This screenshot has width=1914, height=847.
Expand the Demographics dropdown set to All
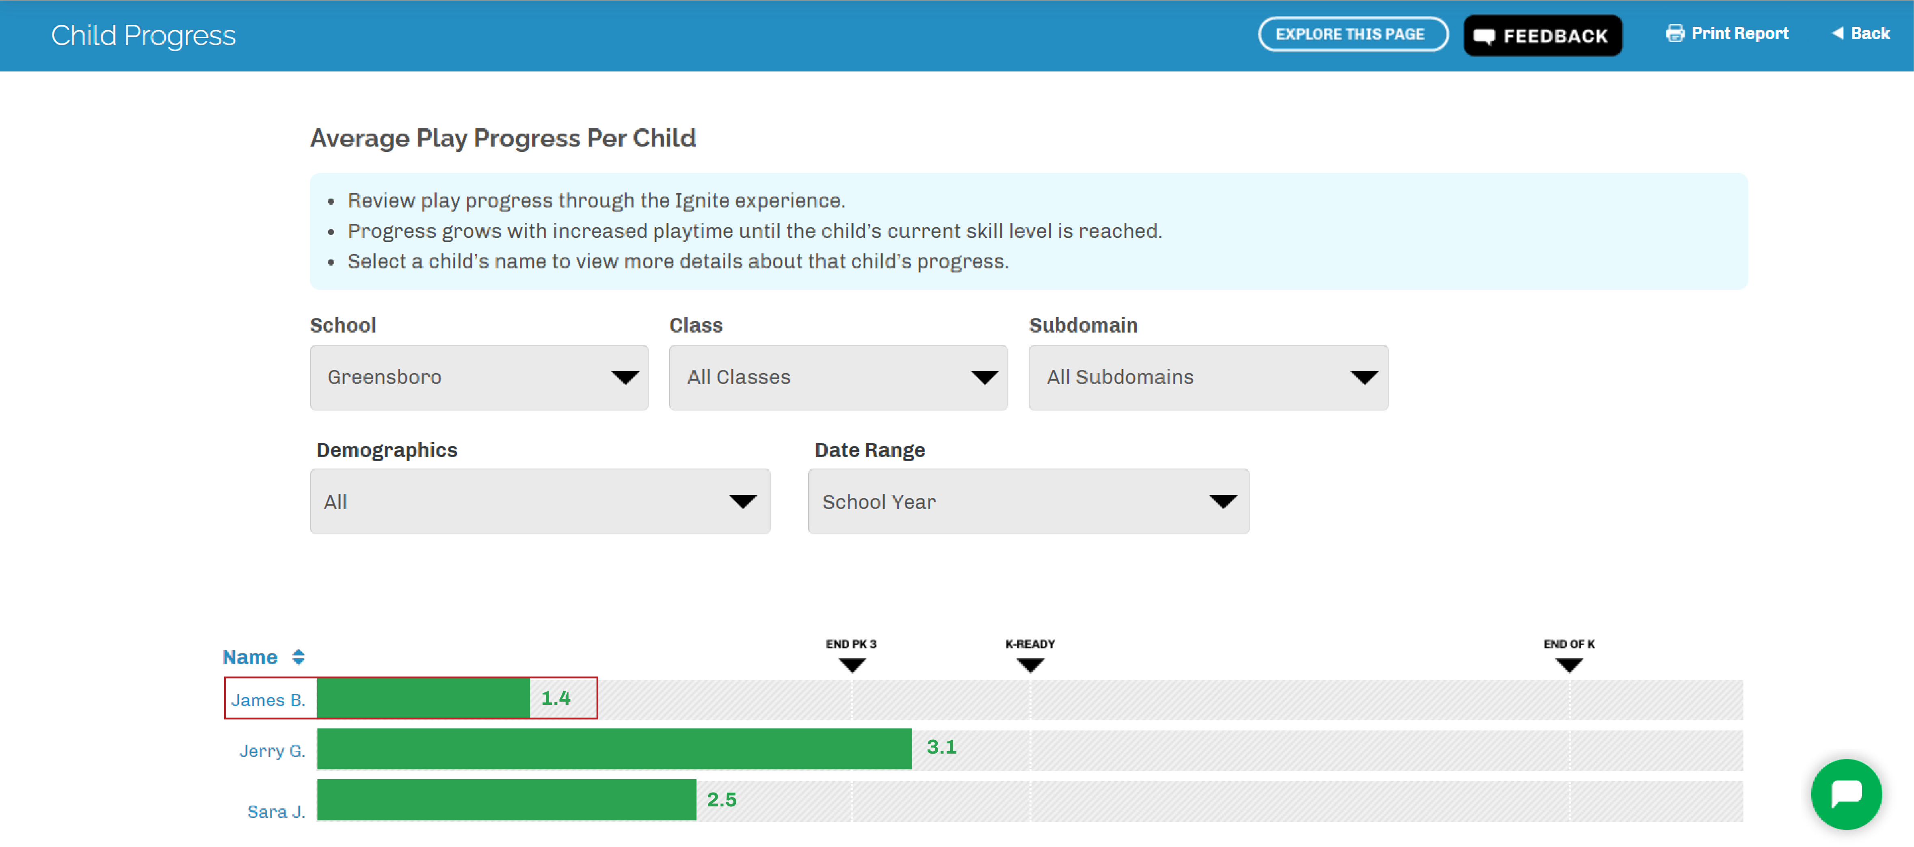click(539, 501)
